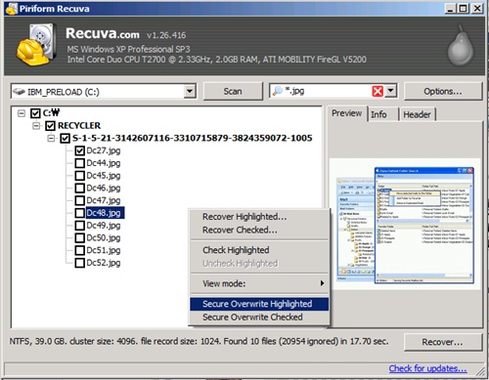489x380 pixels.
Task: Check the Dc48.jpg checkbox
Action: tap(80, 213)
